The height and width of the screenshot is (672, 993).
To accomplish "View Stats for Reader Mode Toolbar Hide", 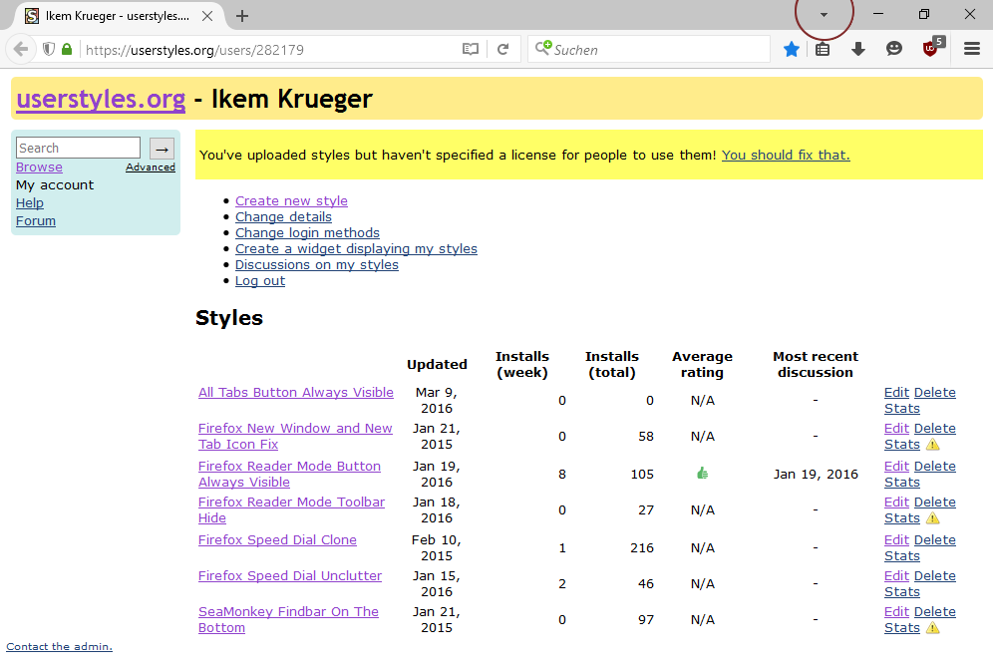I will coord(902,518).
